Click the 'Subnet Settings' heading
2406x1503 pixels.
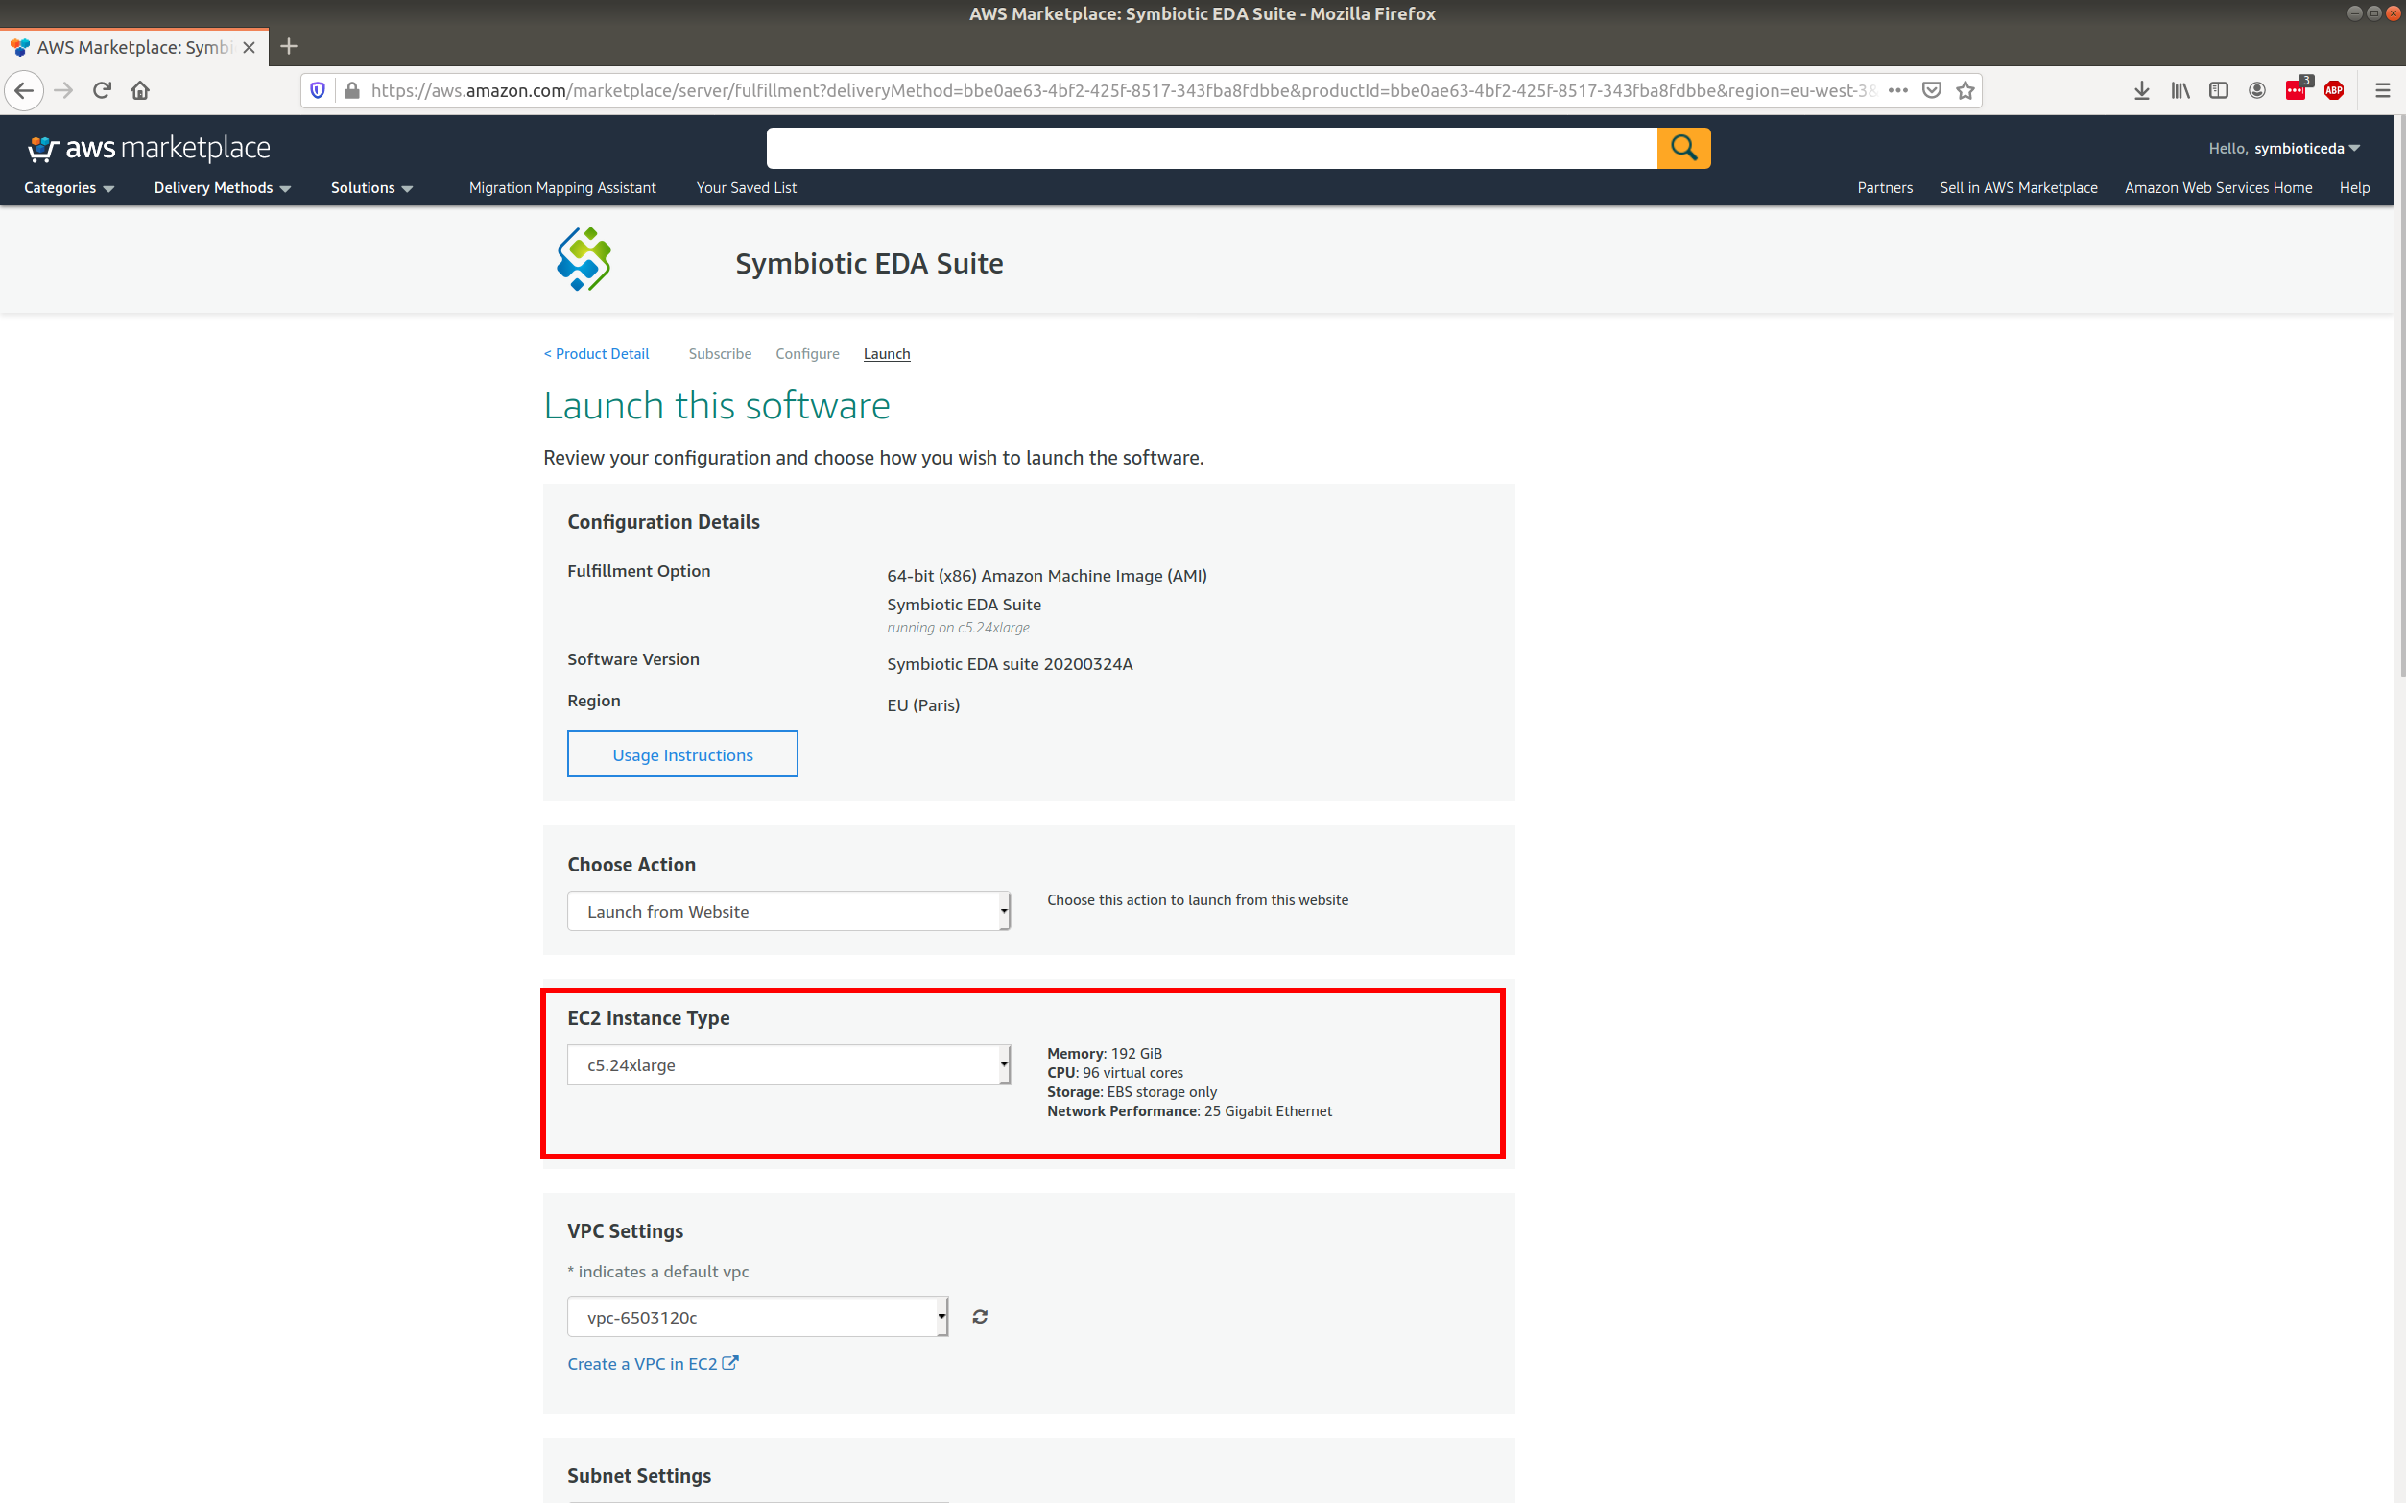[639, 1475]
